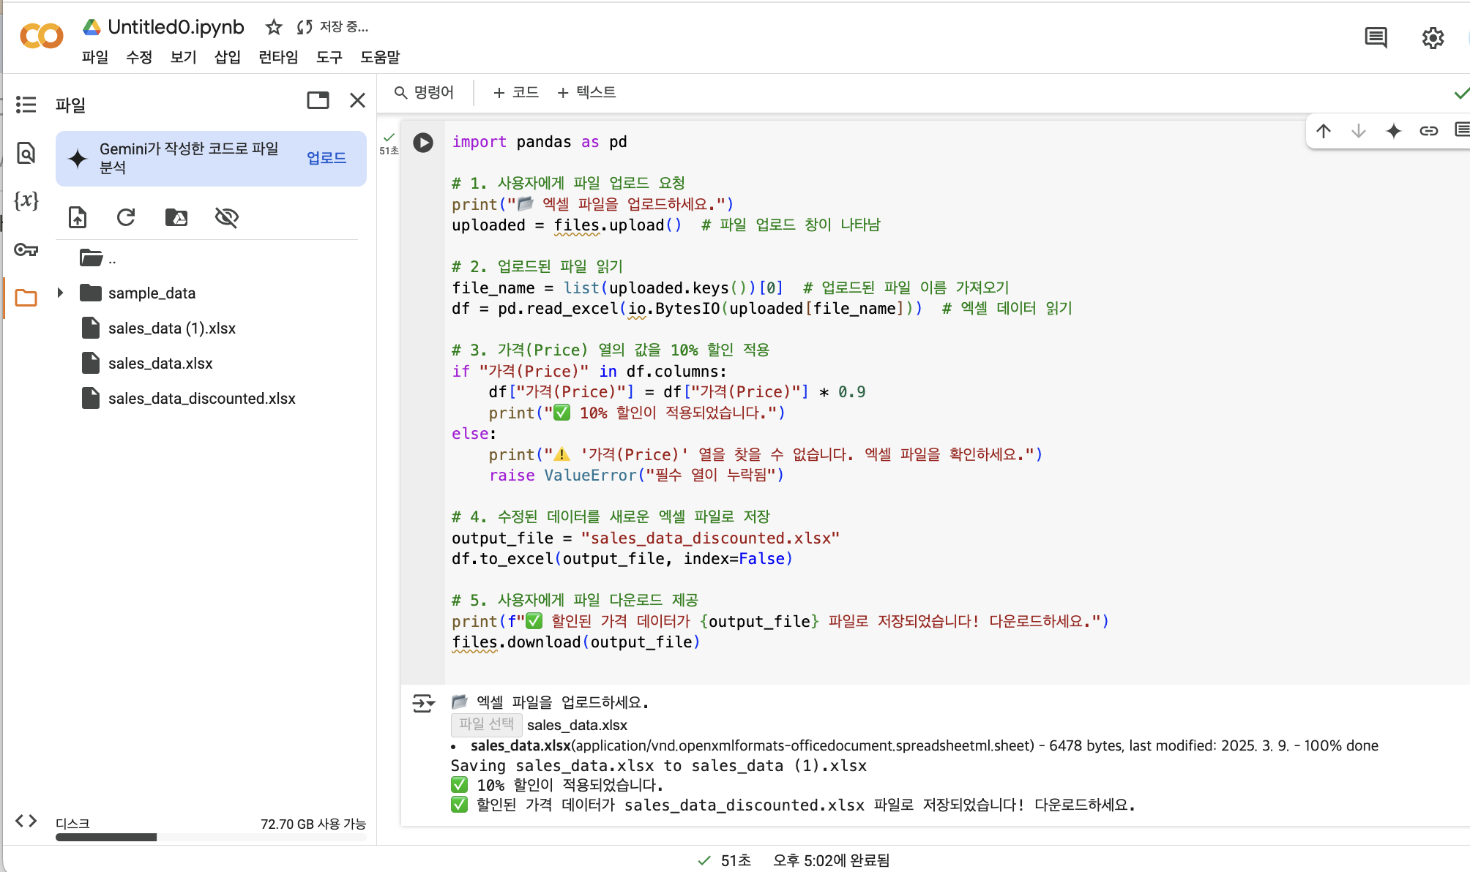Star the notebook Untitled0.ipynb
The image size is (1470, 872).
(274, 27)
